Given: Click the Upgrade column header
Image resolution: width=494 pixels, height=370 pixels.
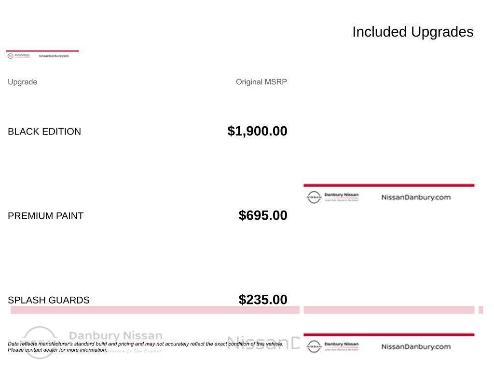Looking at the screenshot, I should pyautogui.click(x=22, y=82).
